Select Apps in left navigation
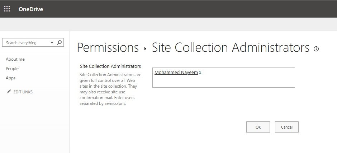337x153 pixels. tap(10, 78)
